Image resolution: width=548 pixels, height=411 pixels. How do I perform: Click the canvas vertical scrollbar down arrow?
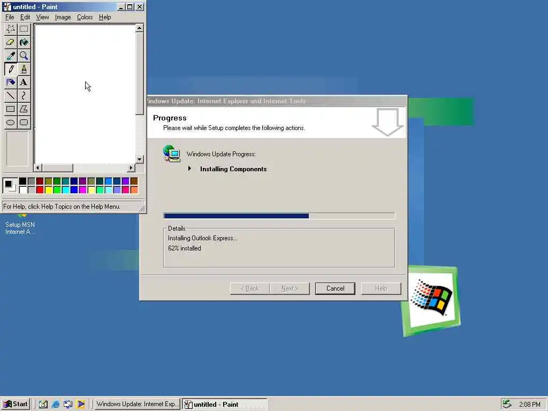click(x=140, y=159)
